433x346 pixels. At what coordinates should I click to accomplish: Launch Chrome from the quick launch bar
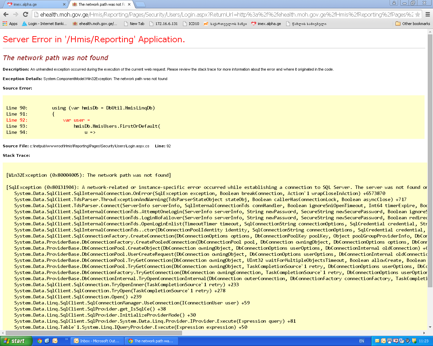[40, 341]
